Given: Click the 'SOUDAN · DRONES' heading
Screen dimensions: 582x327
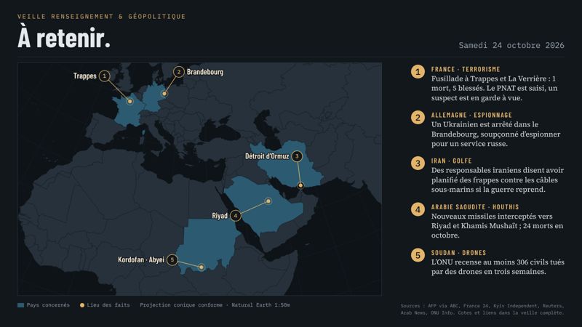Looking at the screenshot, I should 458,253.
